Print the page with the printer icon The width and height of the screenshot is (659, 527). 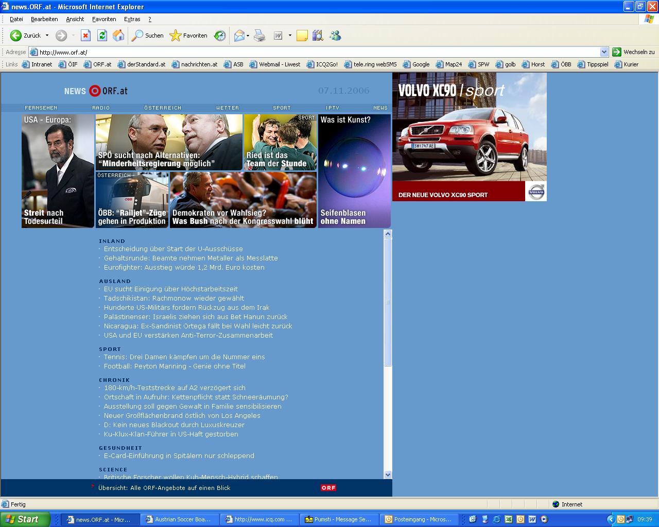[x=259, y=36]
